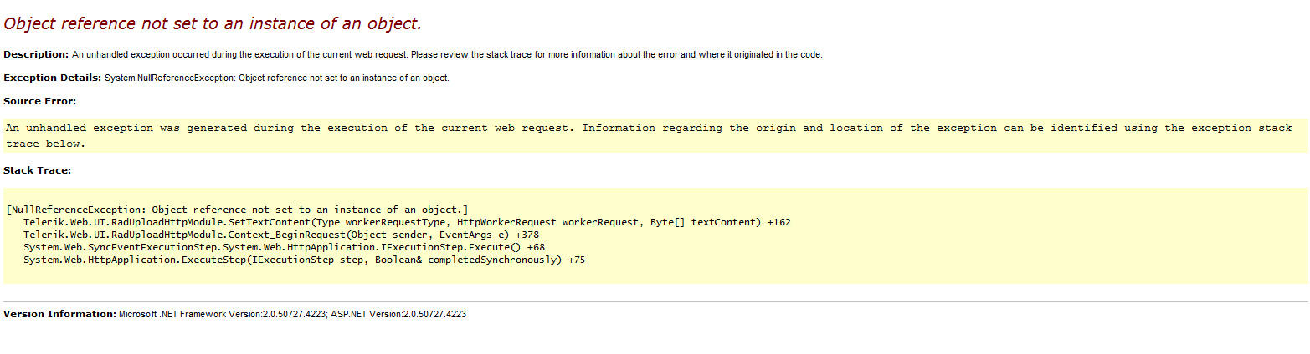The width and height of the screenshot is (1310, 354).
Task: Click the yellow Source Error message box
Action: tap(649, 136)
